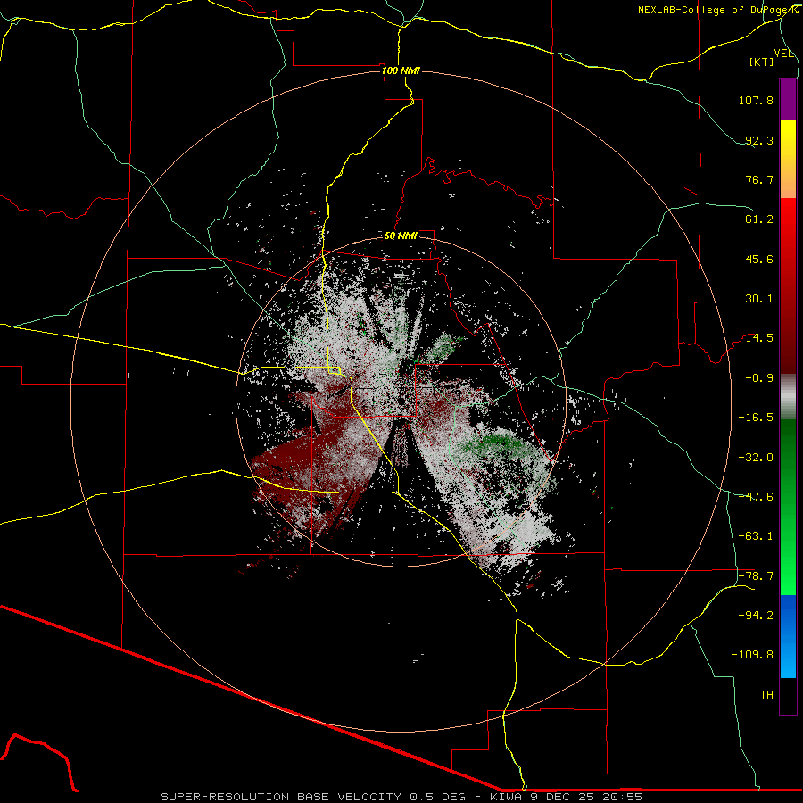Click the -78.7 velocity scale value
This screenshot has width=803, height=803.
pyautogui.click(x=756, y=576)
